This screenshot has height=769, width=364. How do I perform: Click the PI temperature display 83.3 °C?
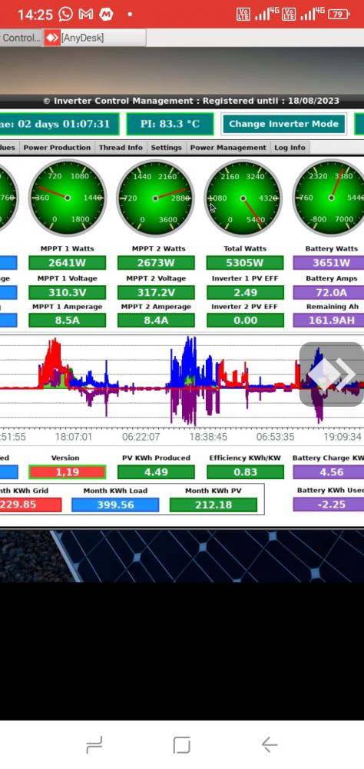(x=170, y=124)
